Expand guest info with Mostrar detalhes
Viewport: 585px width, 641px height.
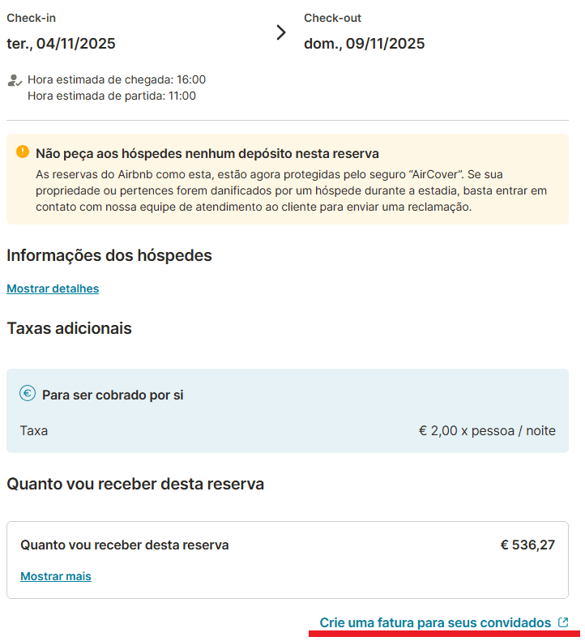click(53, 288)
